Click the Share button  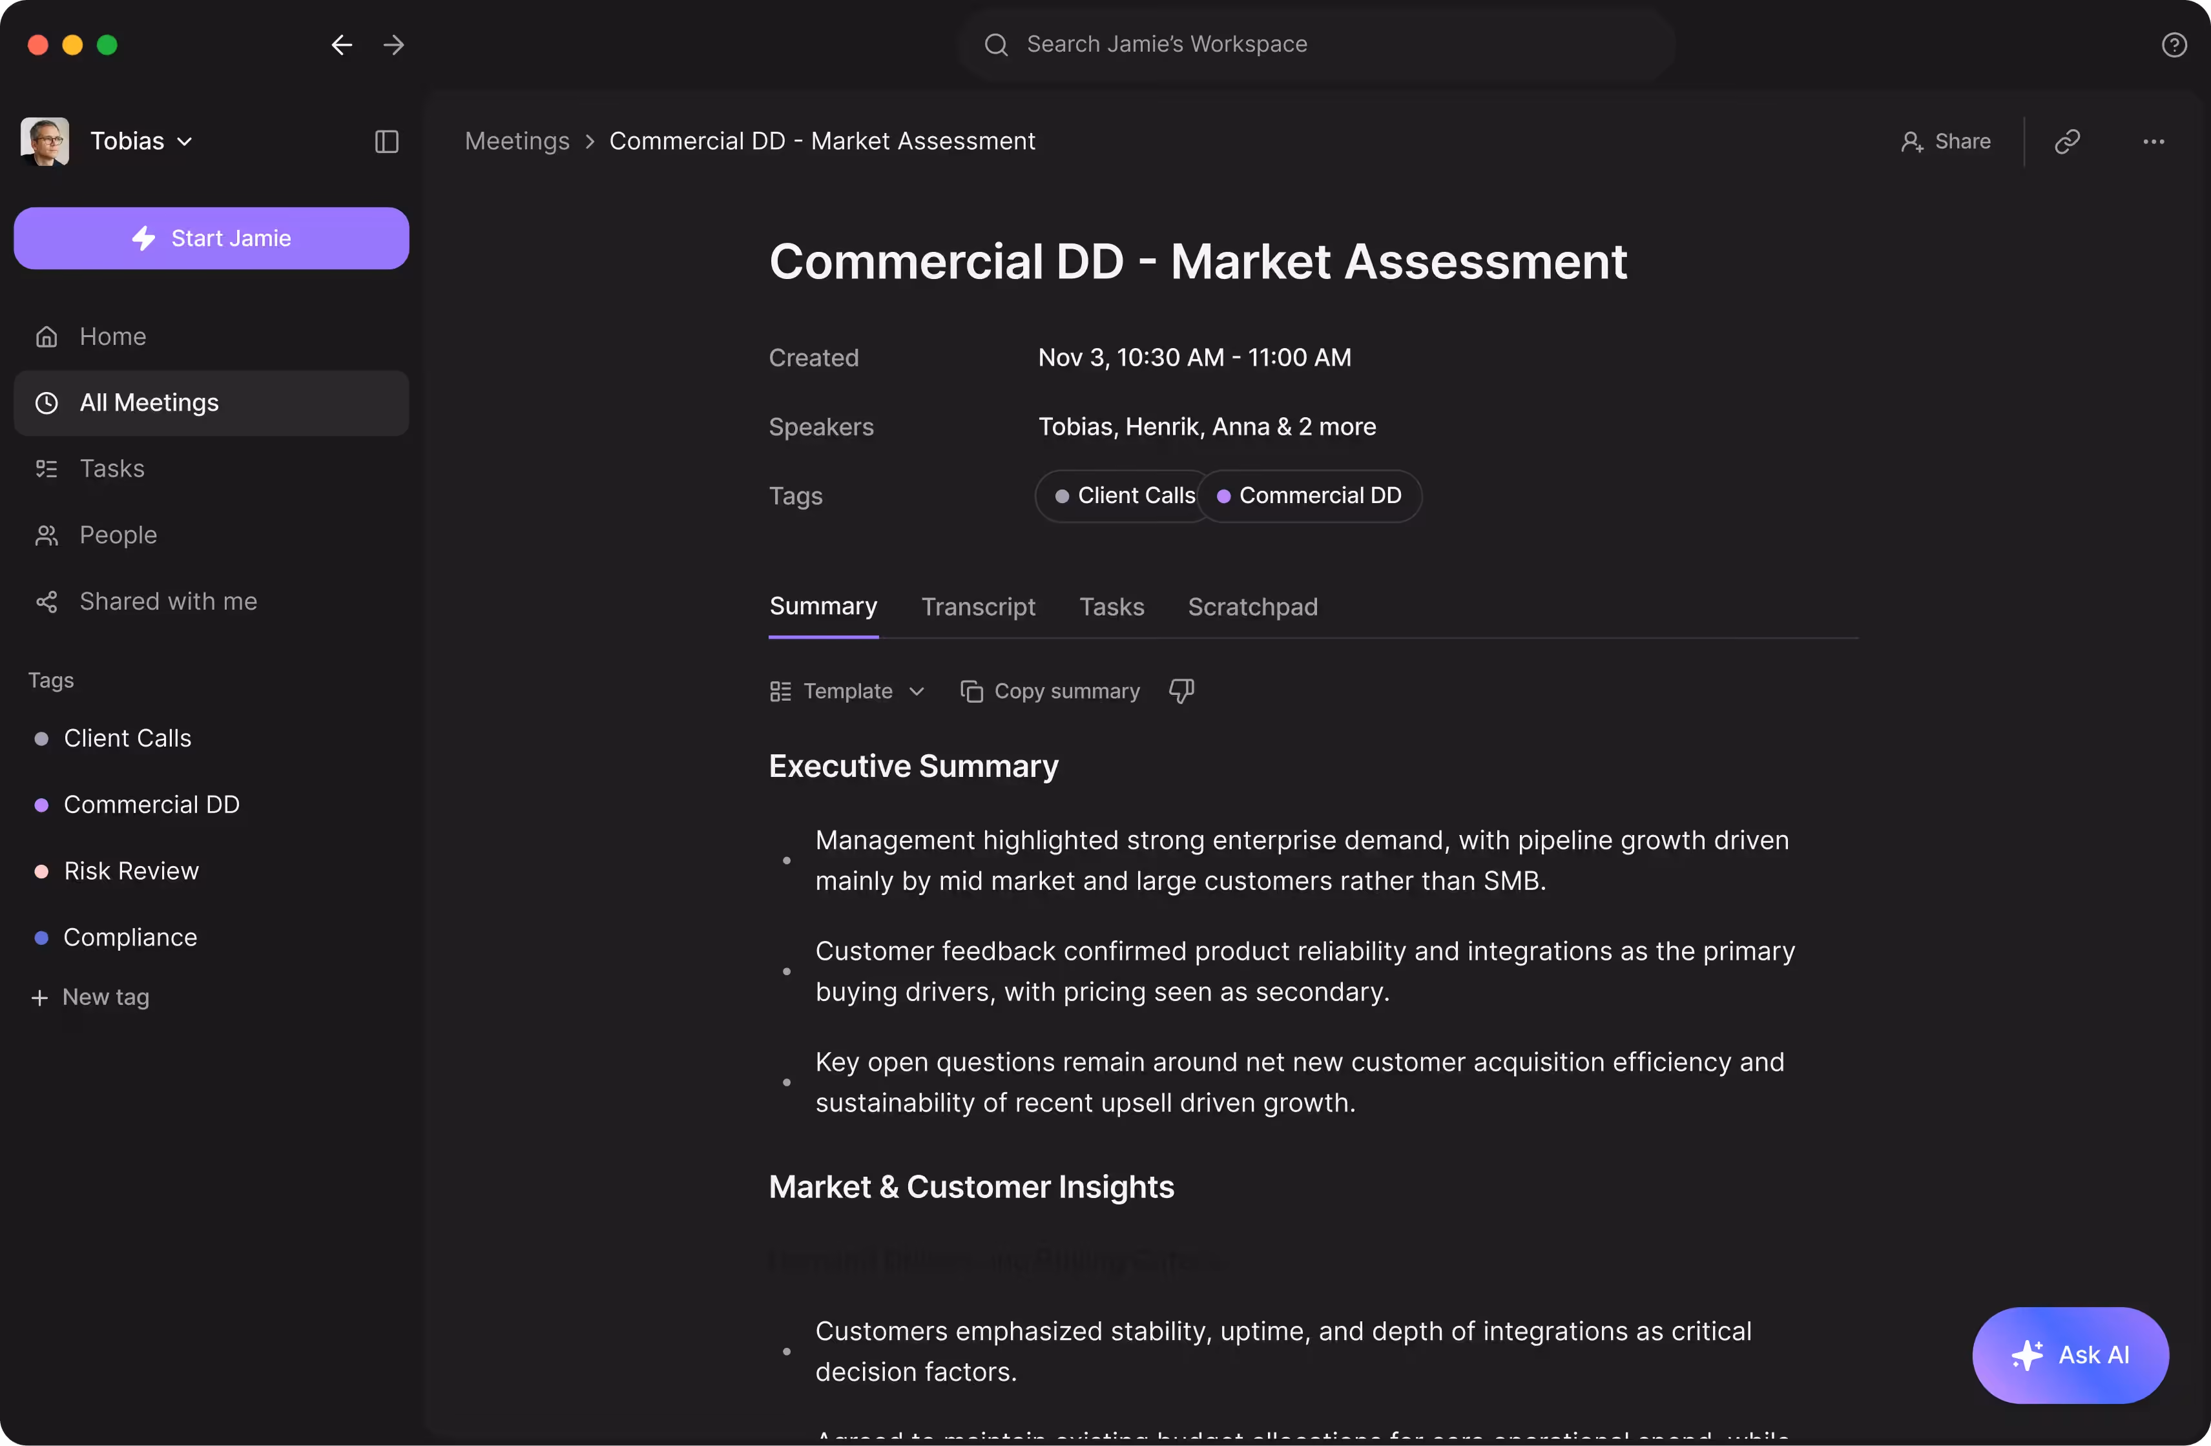point(1946,141)
